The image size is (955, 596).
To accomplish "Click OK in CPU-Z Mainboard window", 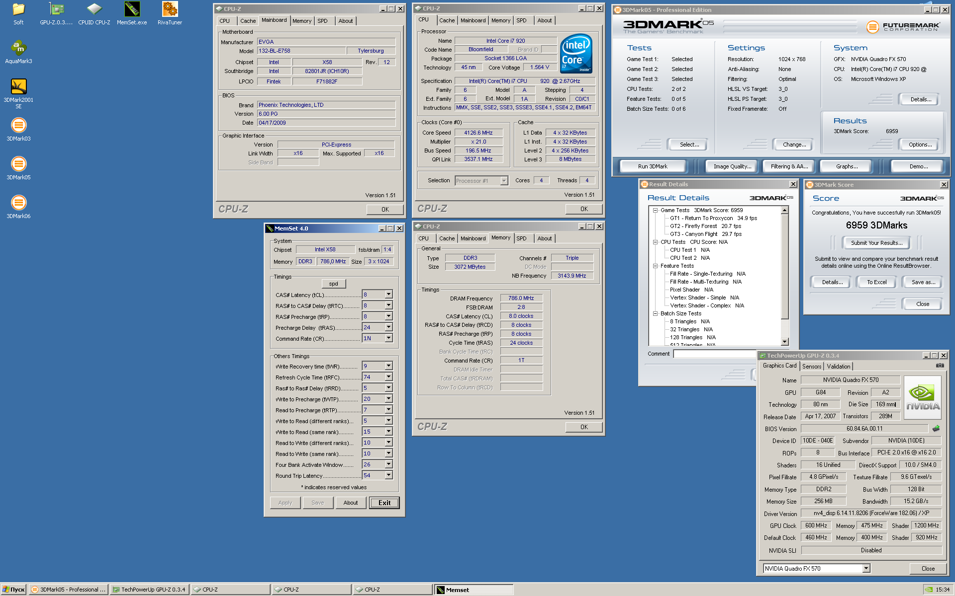I will point(385,210).
